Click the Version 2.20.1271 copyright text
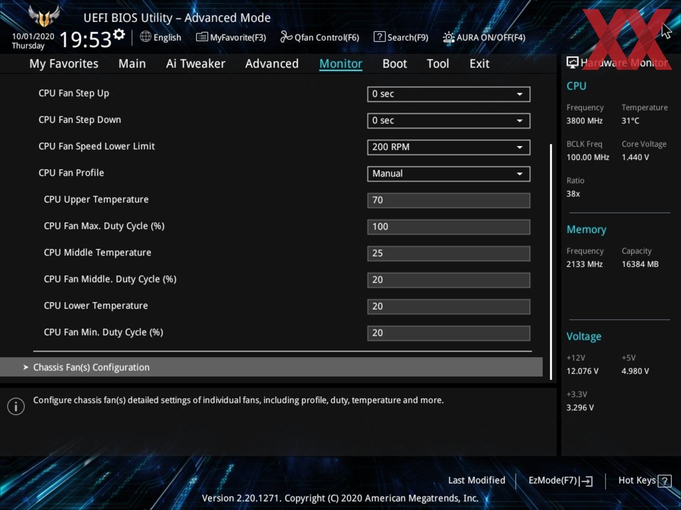 [340, 498]
